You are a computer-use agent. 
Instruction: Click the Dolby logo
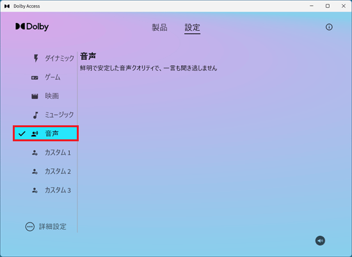[x=32, y=27]
